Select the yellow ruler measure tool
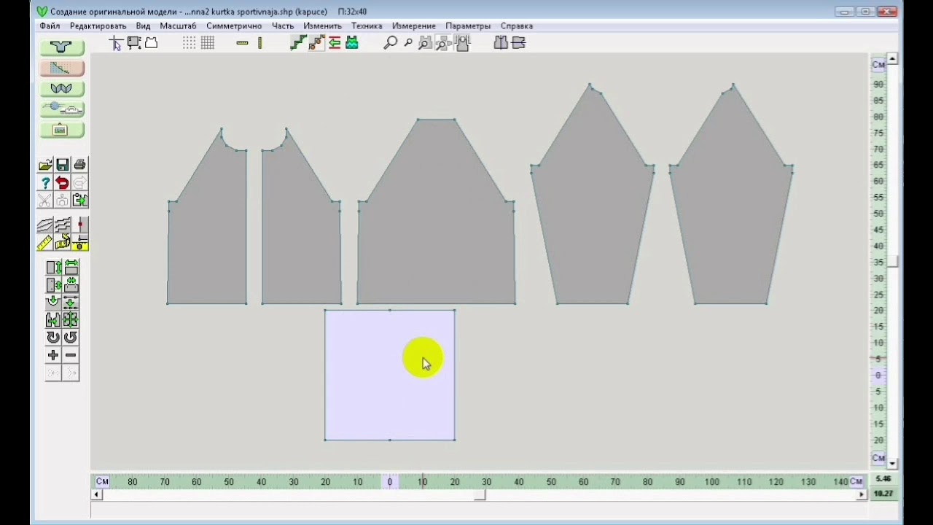This screenshot has width=933, height=525. (45, 243)
